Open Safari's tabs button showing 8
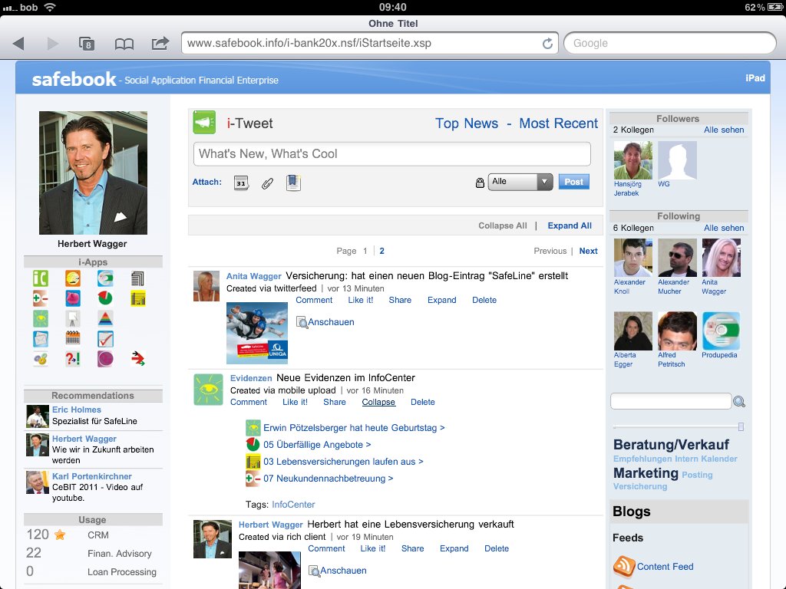Viewport: 786px width, 589px height. (x=86, y=44)
